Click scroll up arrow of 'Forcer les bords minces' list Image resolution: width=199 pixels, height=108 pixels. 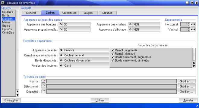coord(194,63)
